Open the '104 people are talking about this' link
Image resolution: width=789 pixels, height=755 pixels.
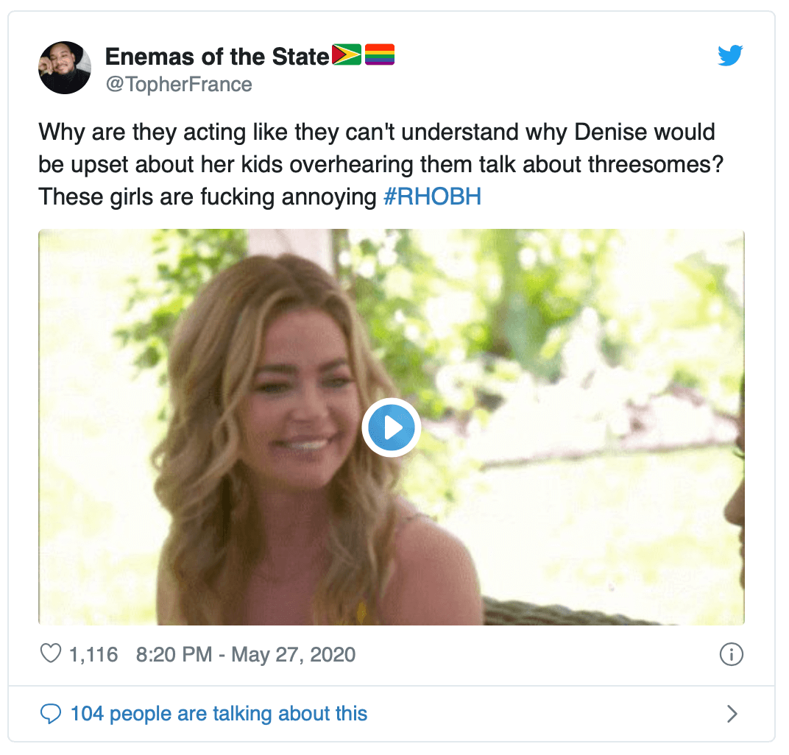(x=219, y=713)
